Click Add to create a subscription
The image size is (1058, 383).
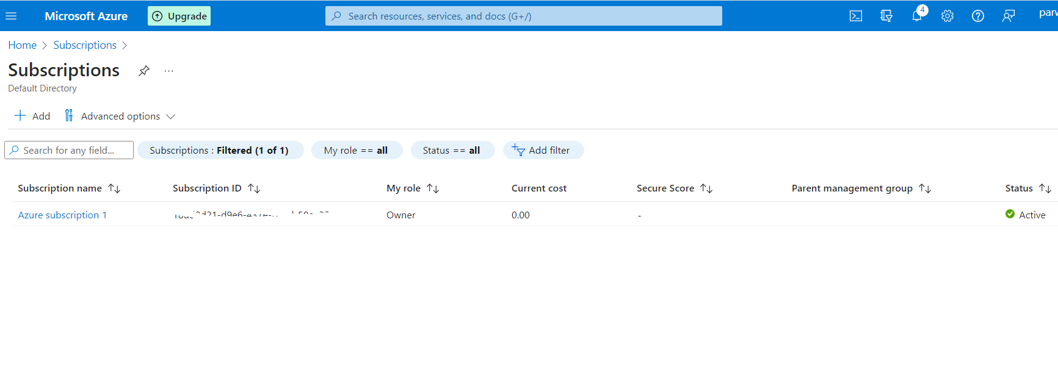coord(32,116)
